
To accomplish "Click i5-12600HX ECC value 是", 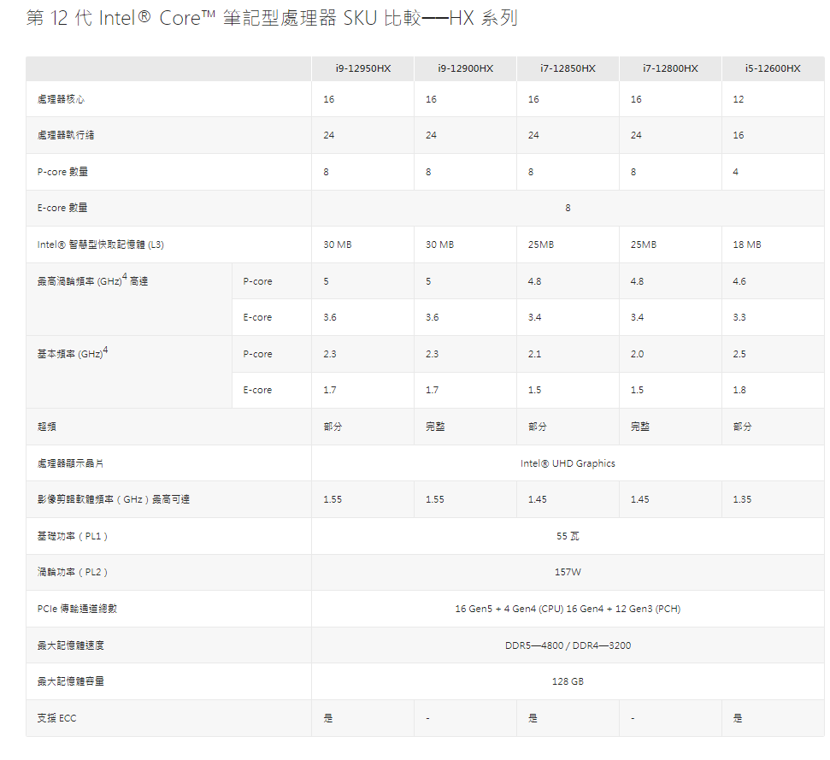I will [738, 718].
